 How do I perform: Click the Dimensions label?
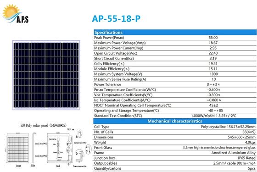coord(104,137)
